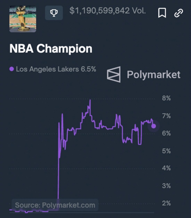Click the current price dot on the chart
Image resolution: width=191 pixels, height=218 pixels.
154,126
